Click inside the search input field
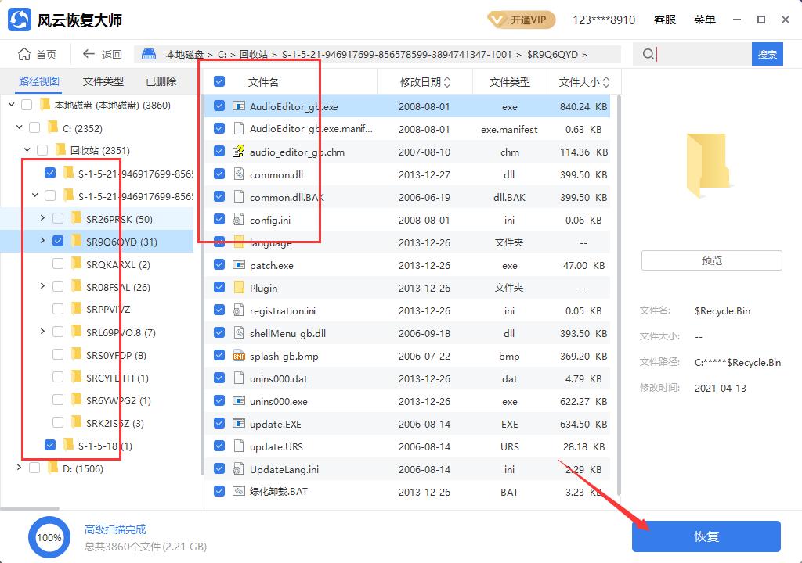Viewport: 802px width, 563px height. coord(697,54)
